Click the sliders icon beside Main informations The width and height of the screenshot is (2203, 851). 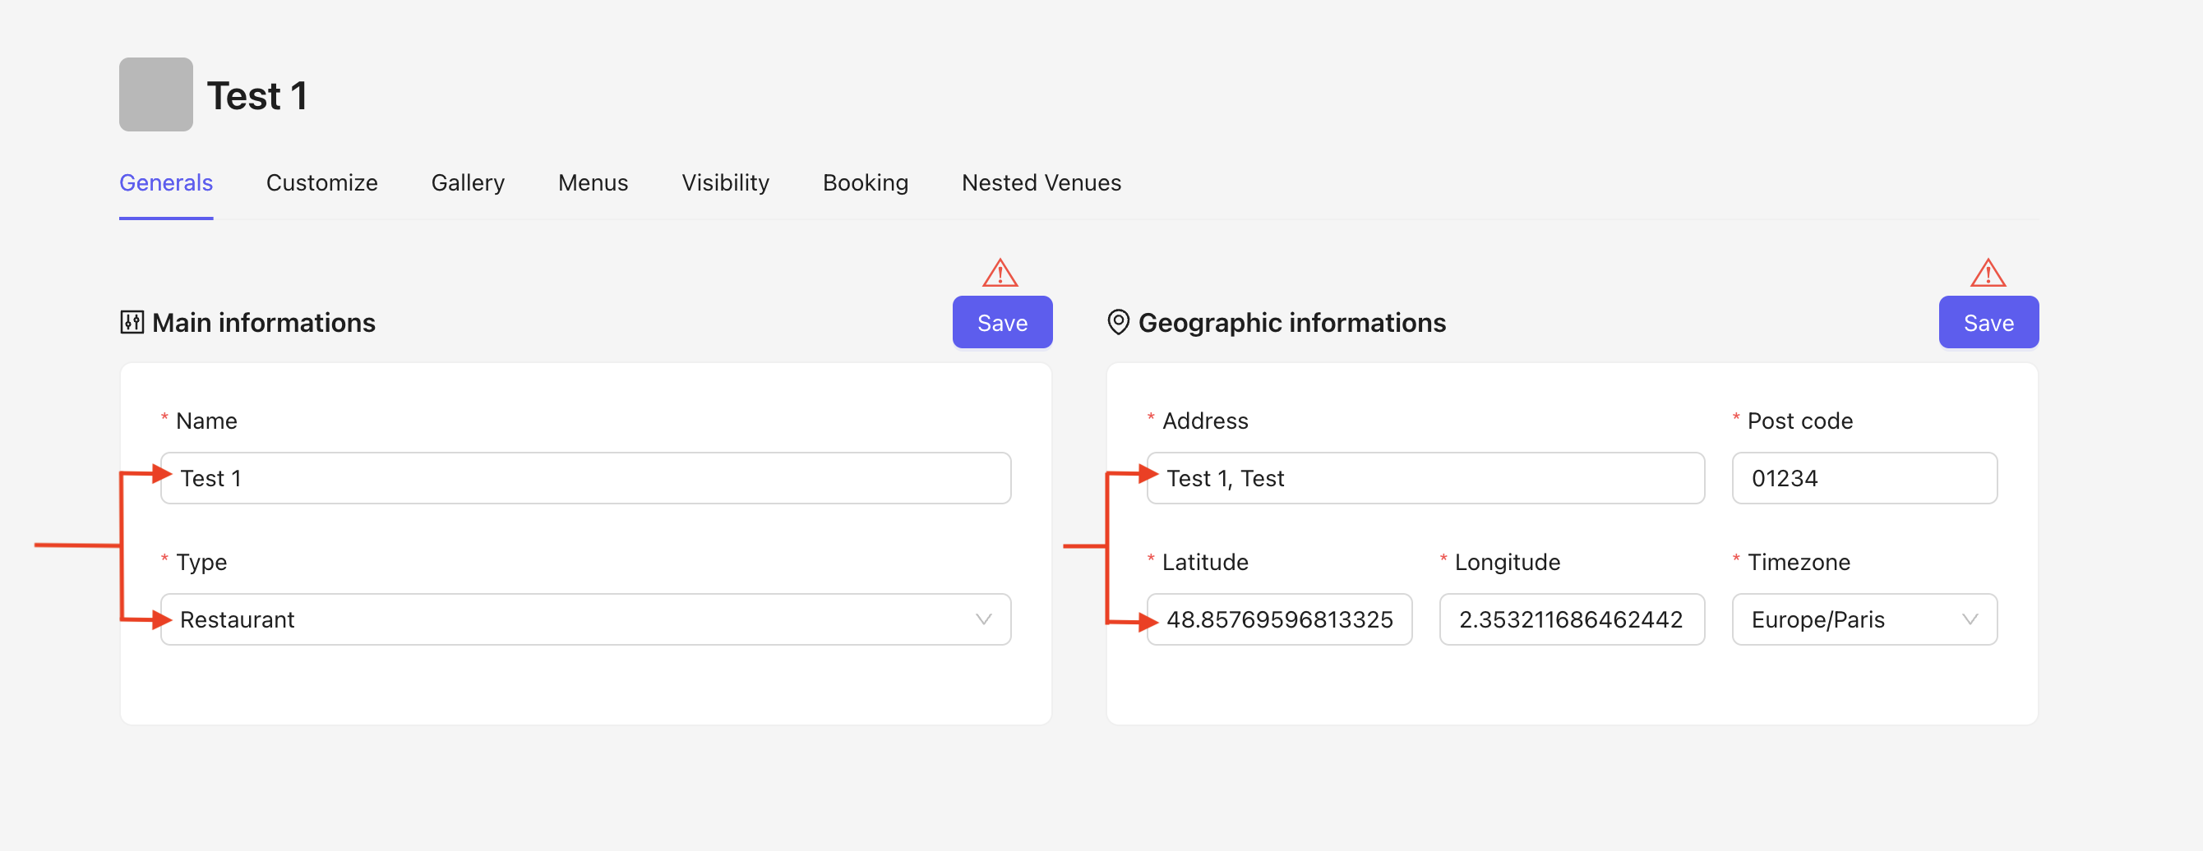pyautogui.click(x=132, y=322)
